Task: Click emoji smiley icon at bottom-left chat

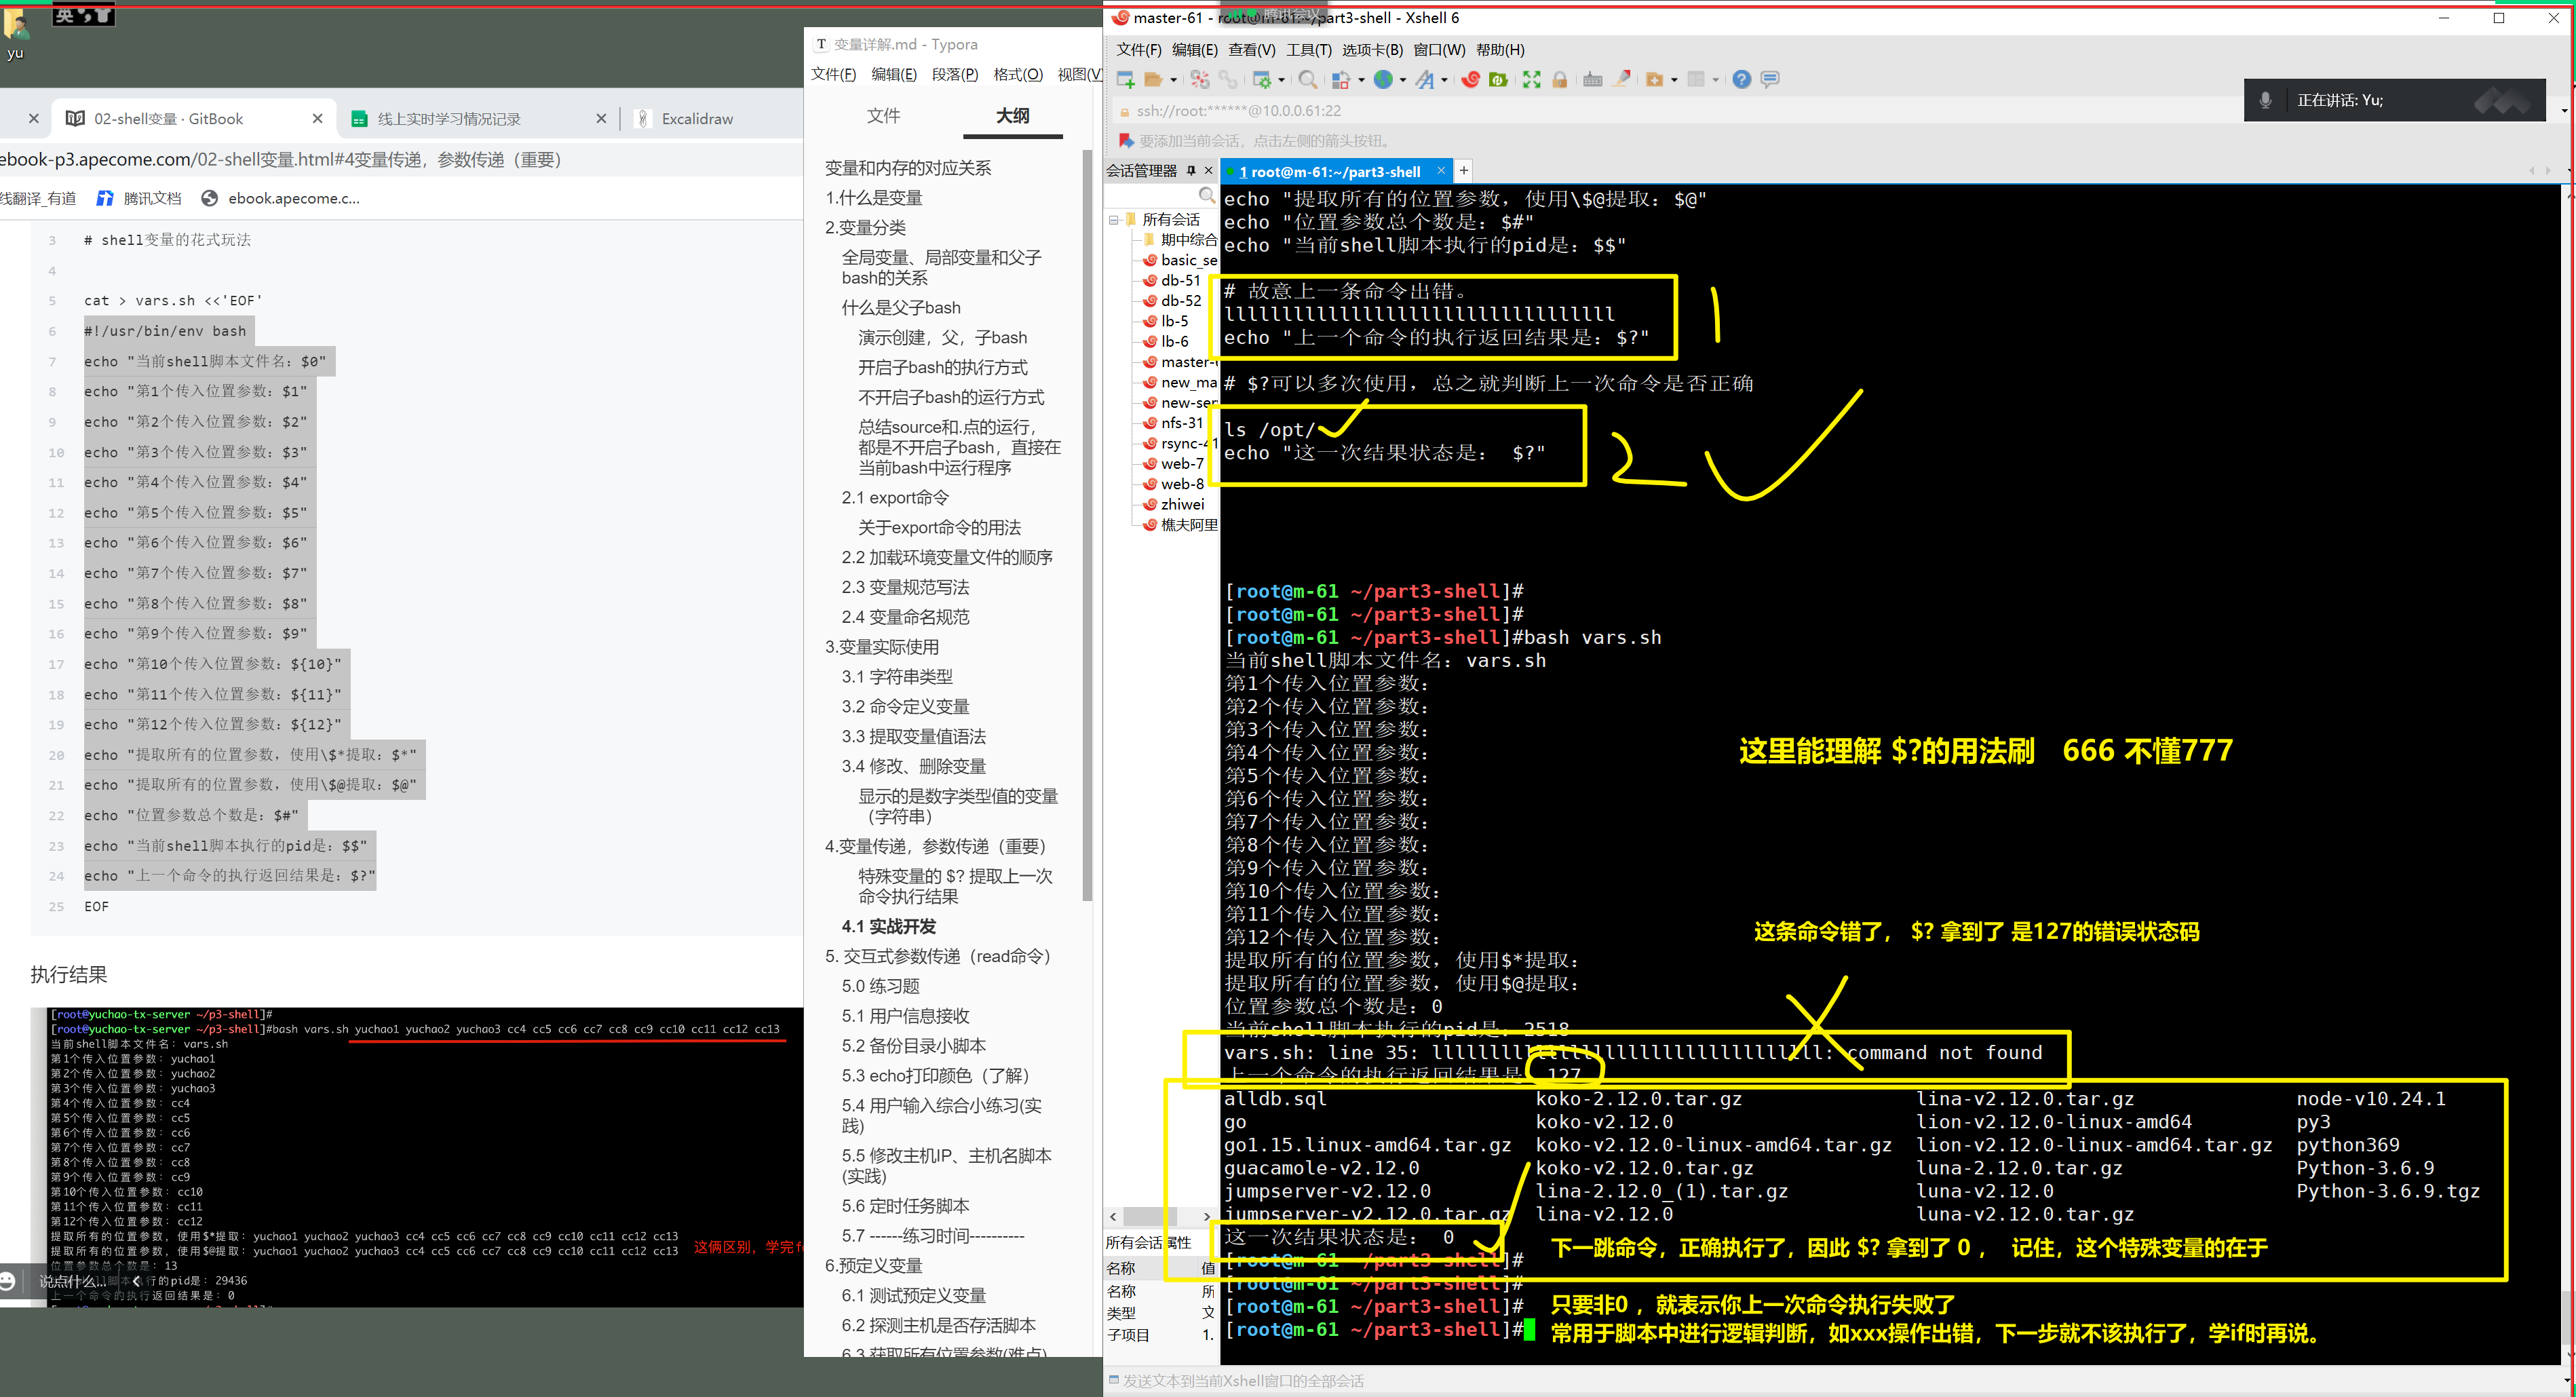Action: coord(7,1281)
